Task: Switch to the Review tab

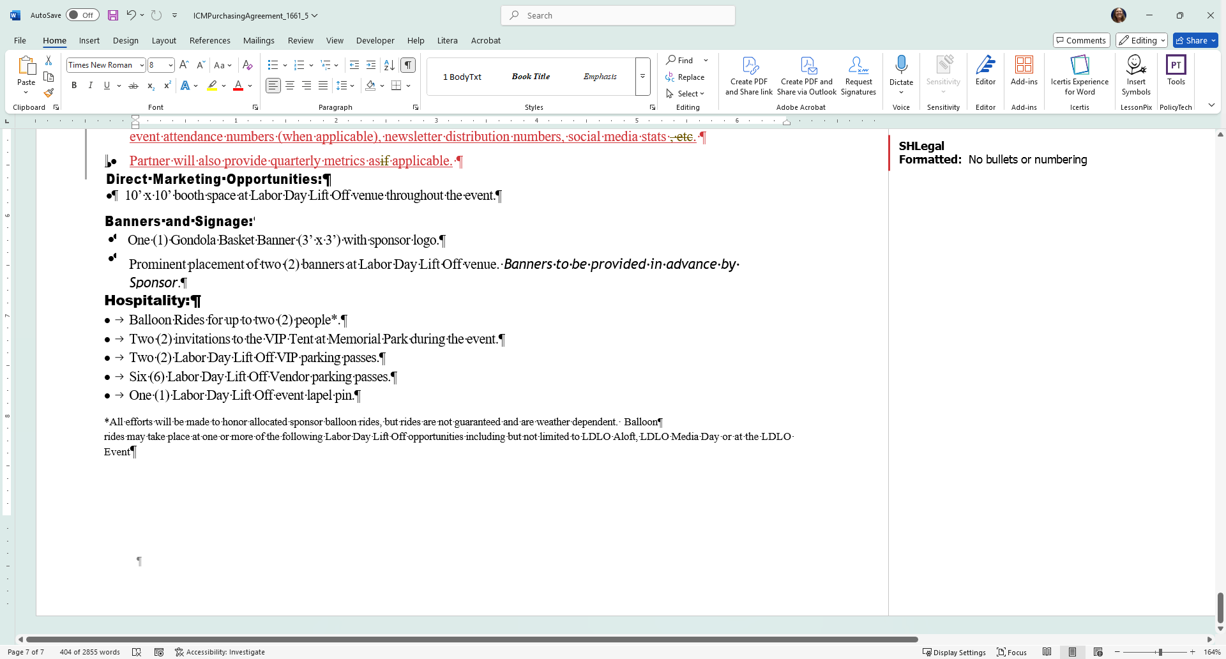Action: [301, 40]
